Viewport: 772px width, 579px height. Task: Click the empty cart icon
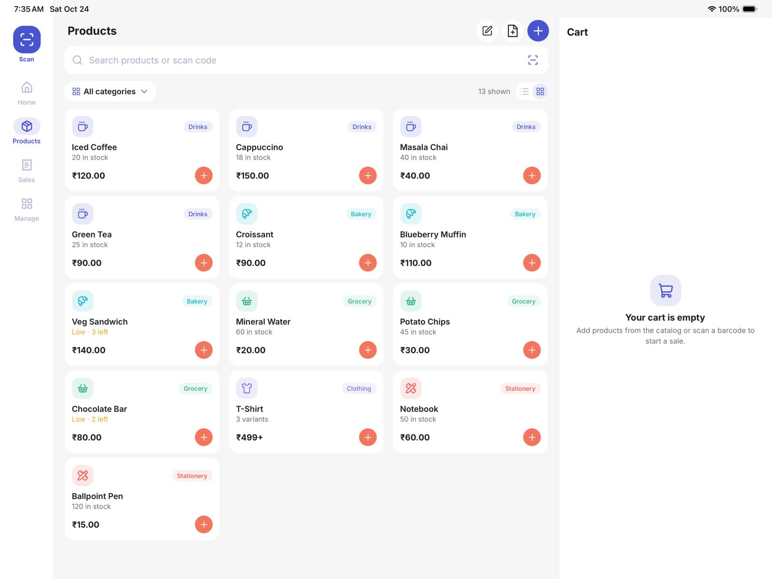[x=665, y=290]
